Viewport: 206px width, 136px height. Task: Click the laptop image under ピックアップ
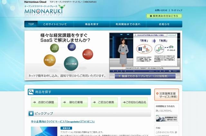point(44,131)
